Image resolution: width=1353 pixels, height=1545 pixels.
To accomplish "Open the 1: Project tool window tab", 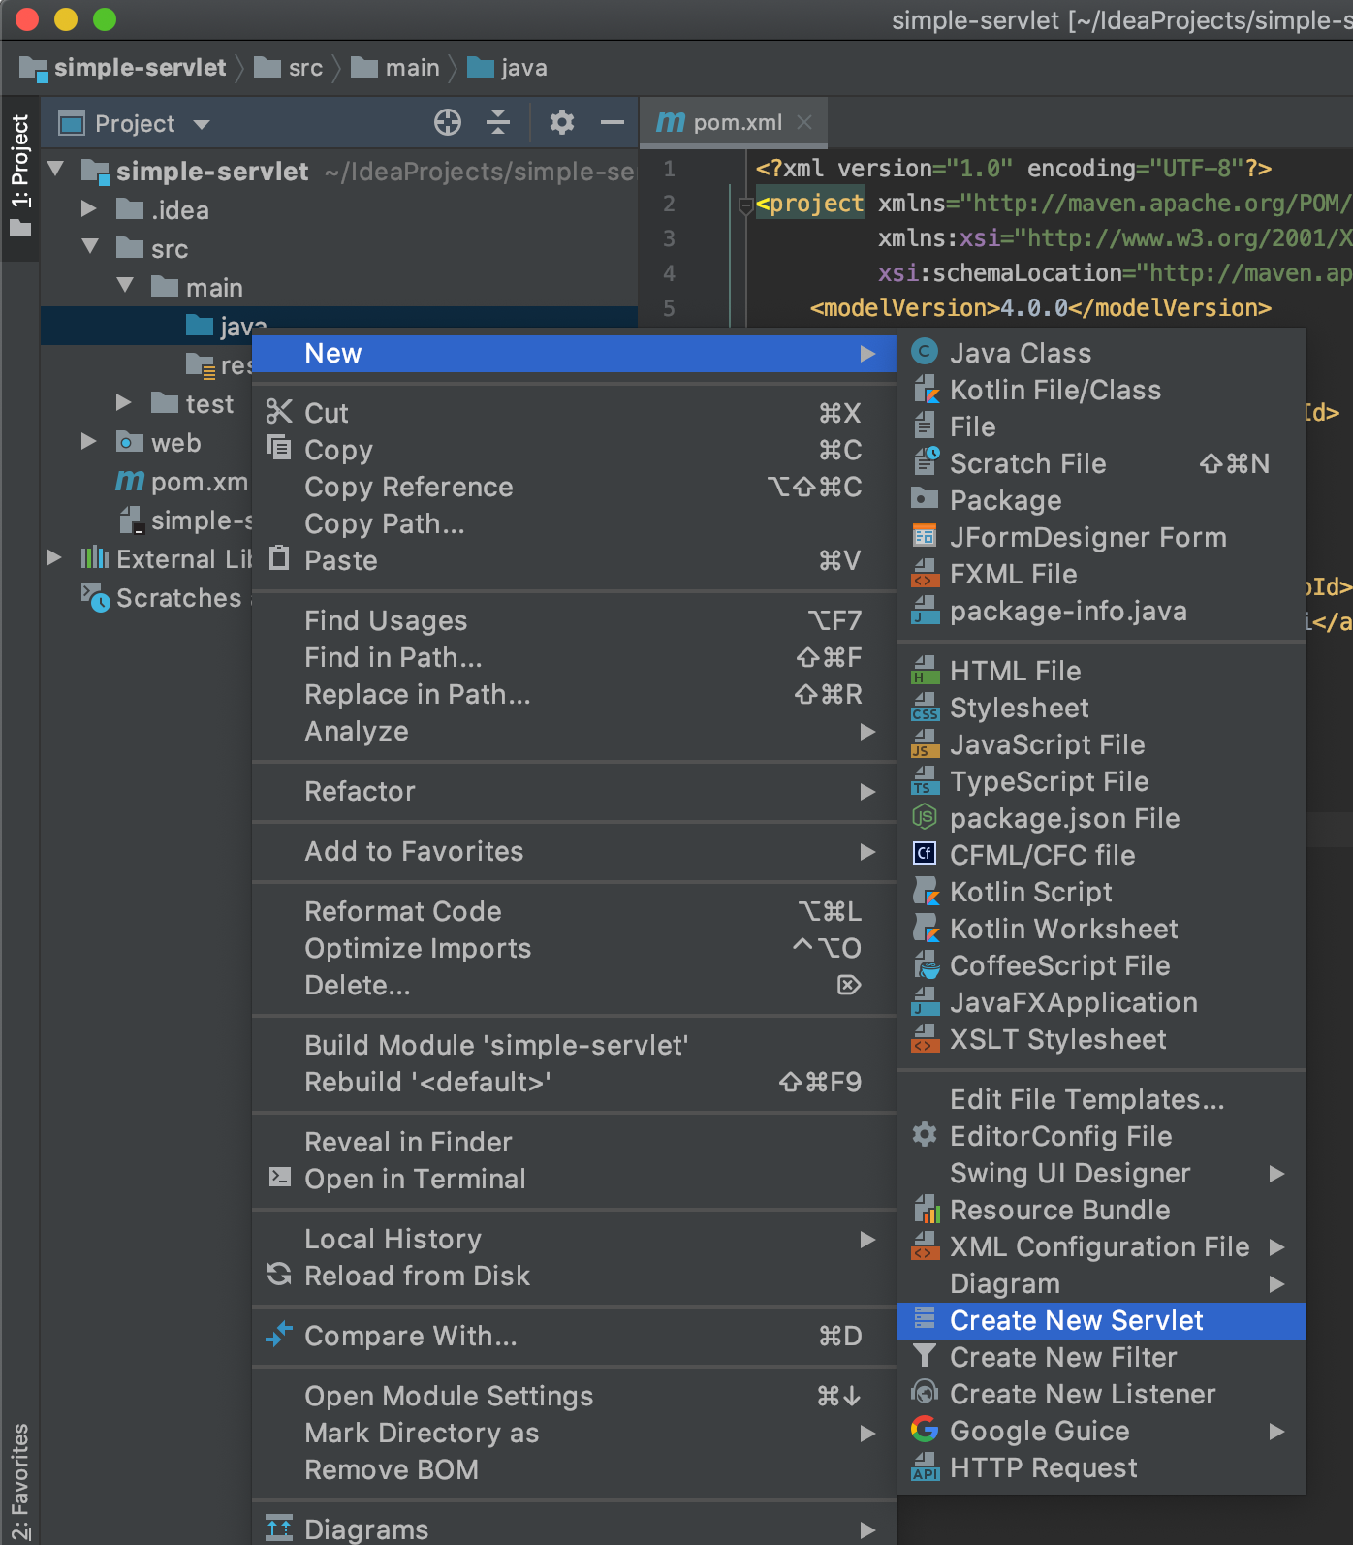I will tap(20, 177).
